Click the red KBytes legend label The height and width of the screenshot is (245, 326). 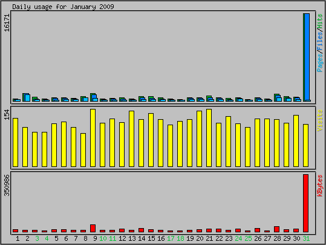tap(320, 186)
